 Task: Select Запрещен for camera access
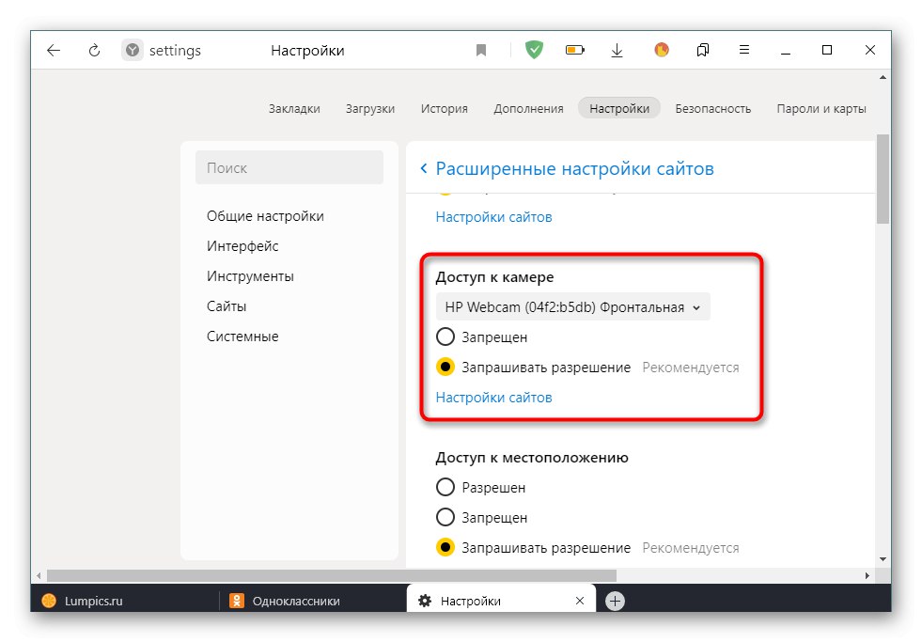tap(445, 337)
